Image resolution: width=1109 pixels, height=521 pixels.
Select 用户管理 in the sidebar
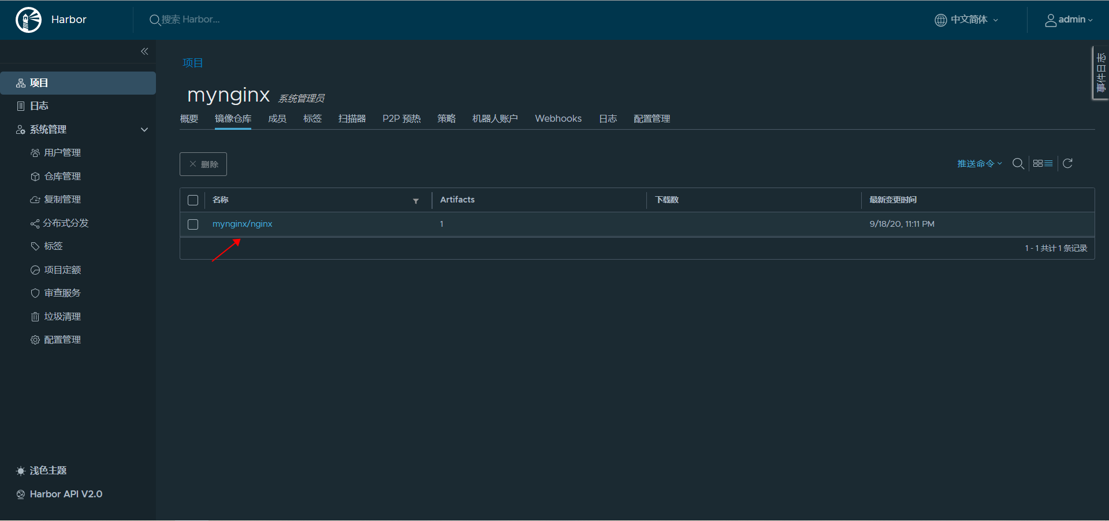tap(62, 153)
